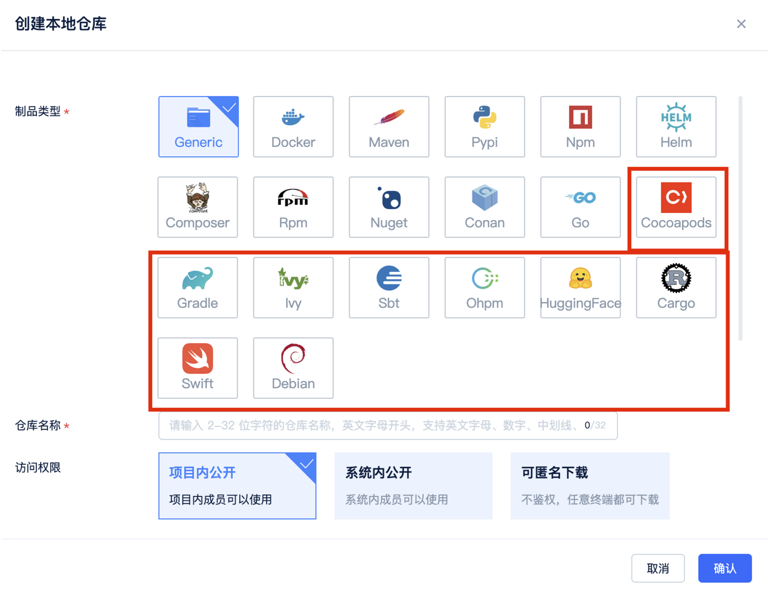Select the Generic artifact type
The image size is (769, 592).
pos(198,127)
